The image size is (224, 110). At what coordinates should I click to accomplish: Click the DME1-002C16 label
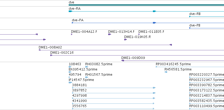tap(62, 53)
